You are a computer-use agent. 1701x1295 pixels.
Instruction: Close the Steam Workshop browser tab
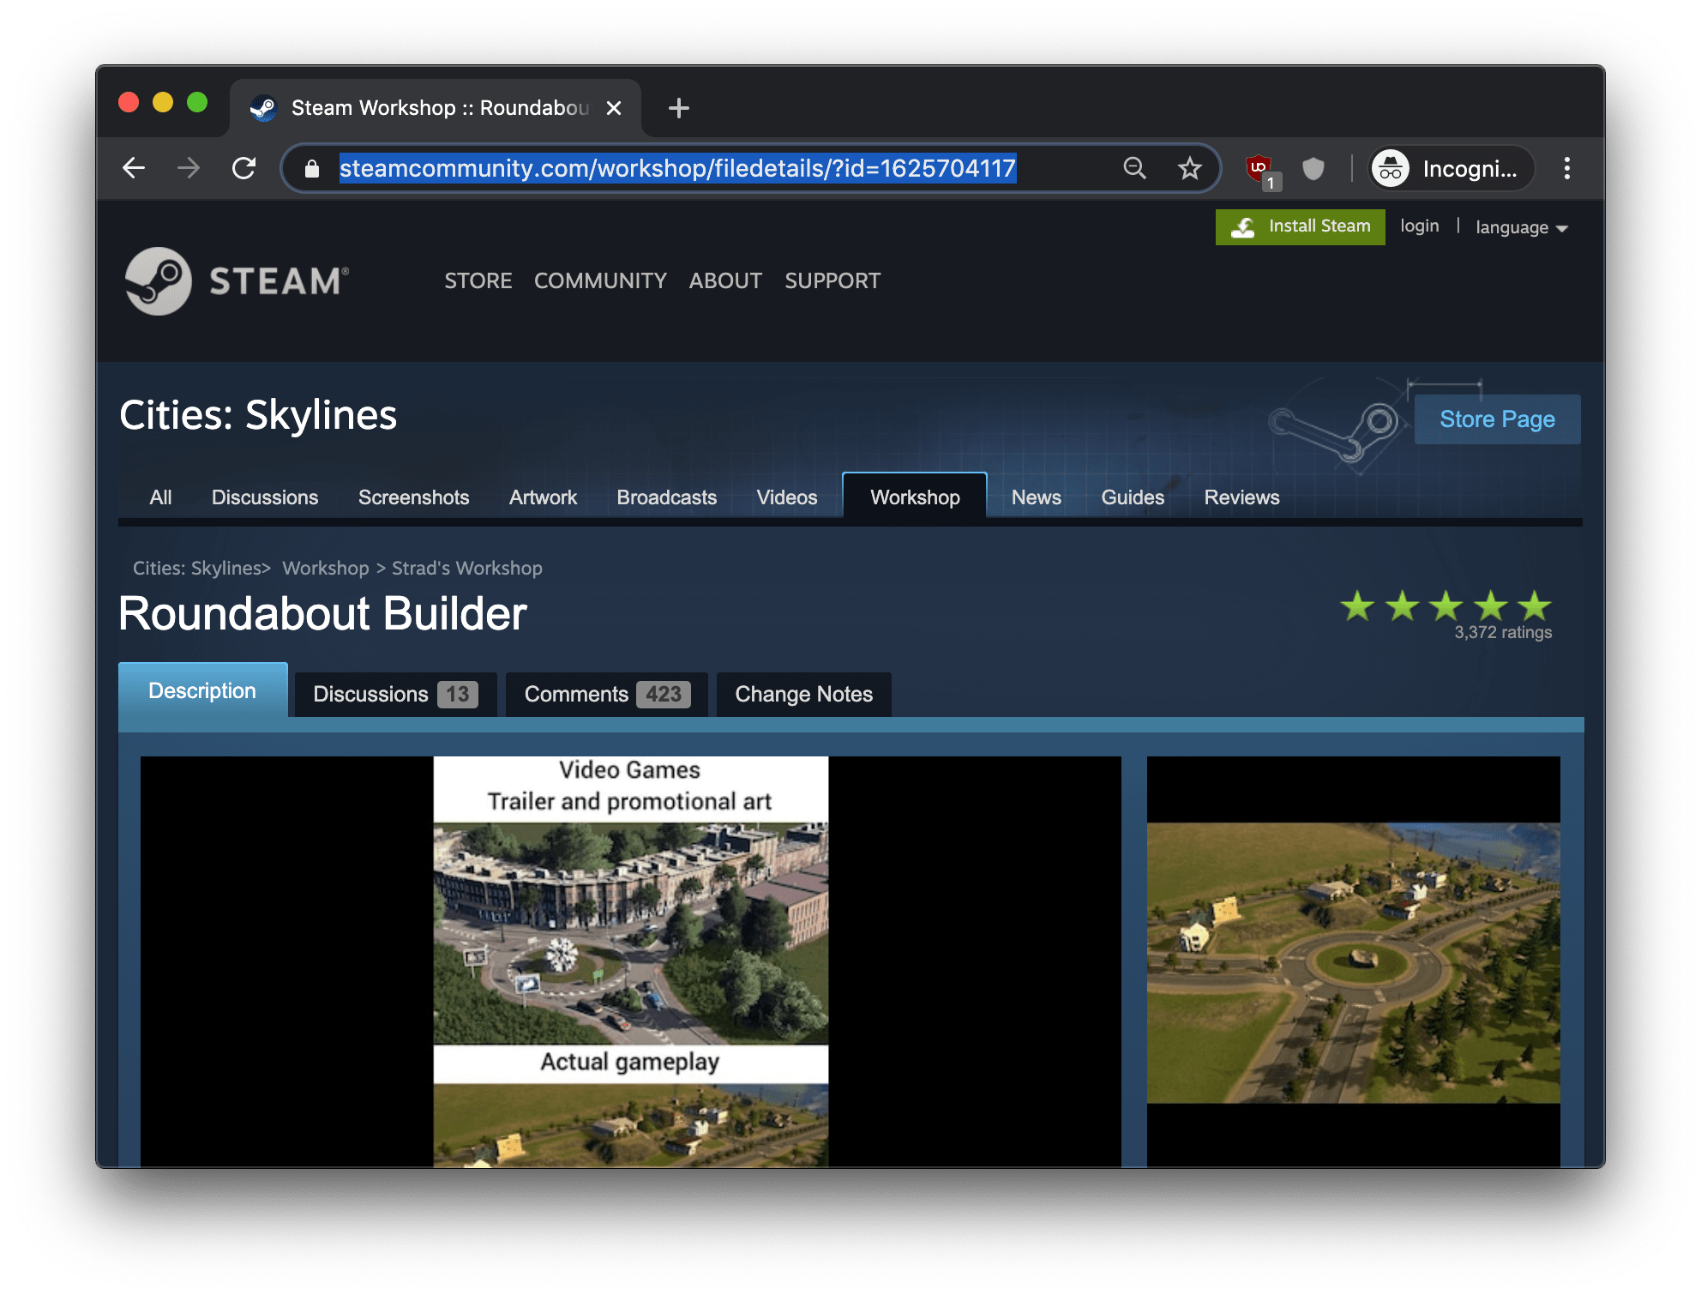point(613,108)
